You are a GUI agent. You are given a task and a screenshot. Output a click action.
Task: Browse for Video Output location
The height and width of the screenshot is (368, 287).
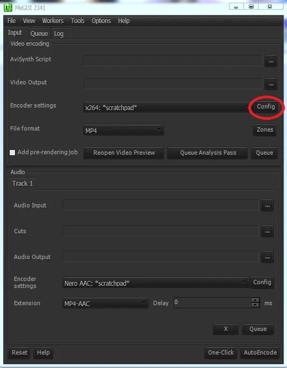click(x=271, y=84)
